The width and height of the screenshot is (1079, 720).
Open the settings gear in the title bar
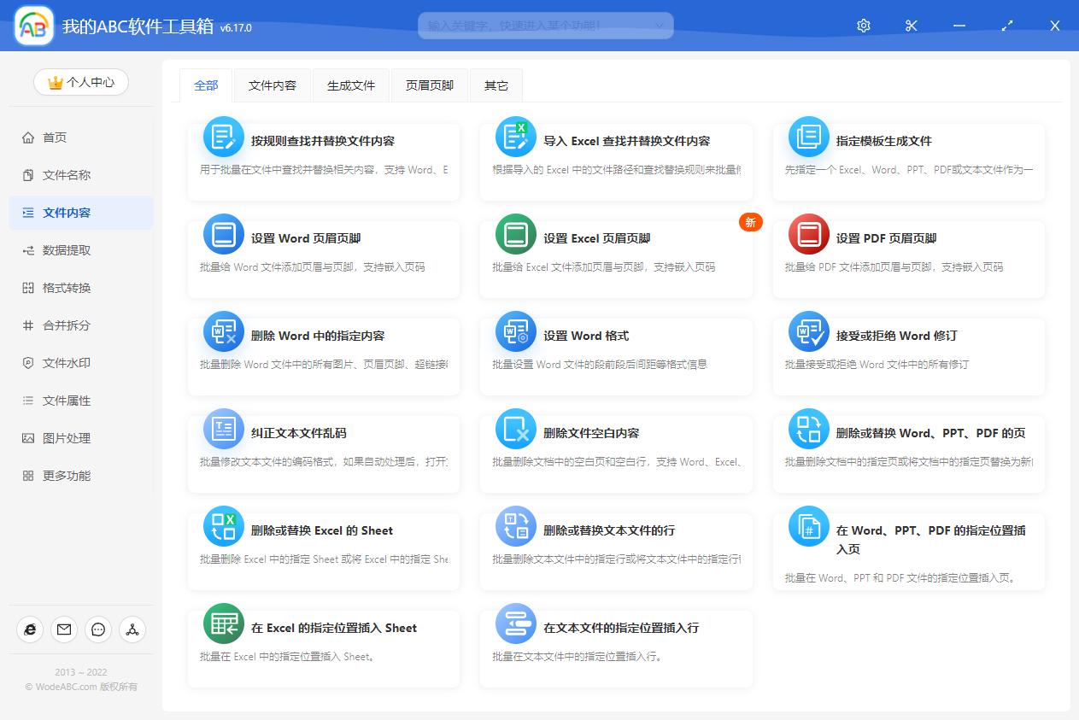click(863, 26)
